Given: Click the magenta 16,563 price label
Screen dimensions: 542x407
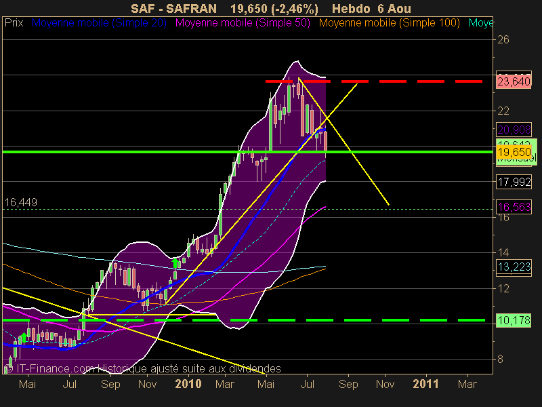Looking at the screenshot, I should coord(514,207).
